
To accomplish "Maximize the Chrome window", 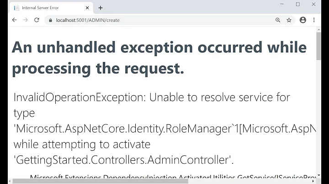I will coord(298,5).
